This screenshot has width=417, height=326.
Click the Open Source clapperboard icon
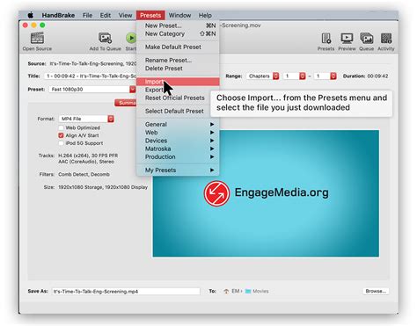(37, 38)
